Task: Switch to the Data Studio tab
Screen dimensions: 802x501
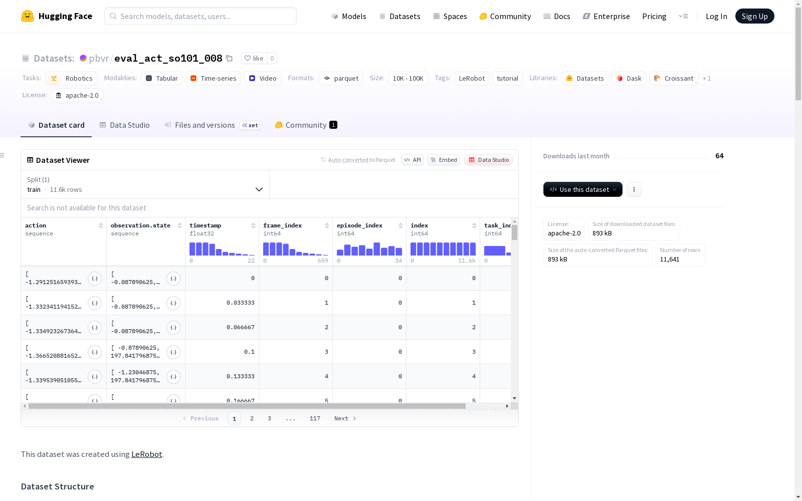Action: point(125,125)
